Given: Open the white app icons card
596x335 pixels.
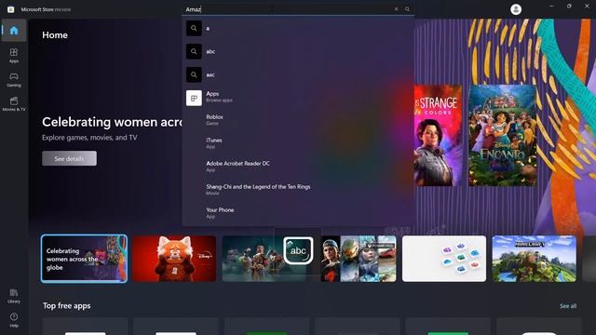Looking at the screenshot, I should tap(444, 259).
